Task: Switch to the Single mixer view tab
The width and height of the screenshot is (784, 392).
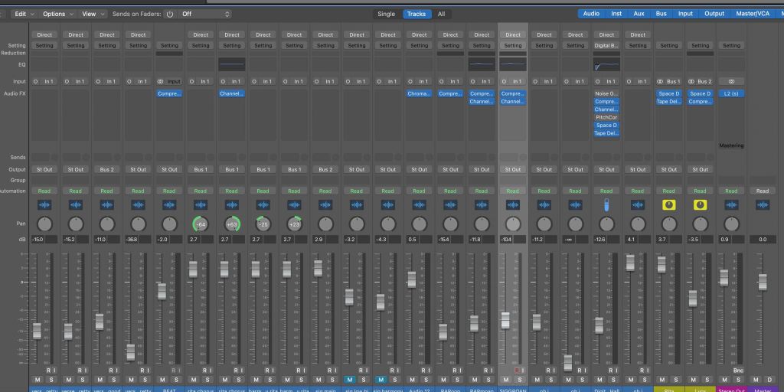Action: pyautogui.click(x=387, y=14)
